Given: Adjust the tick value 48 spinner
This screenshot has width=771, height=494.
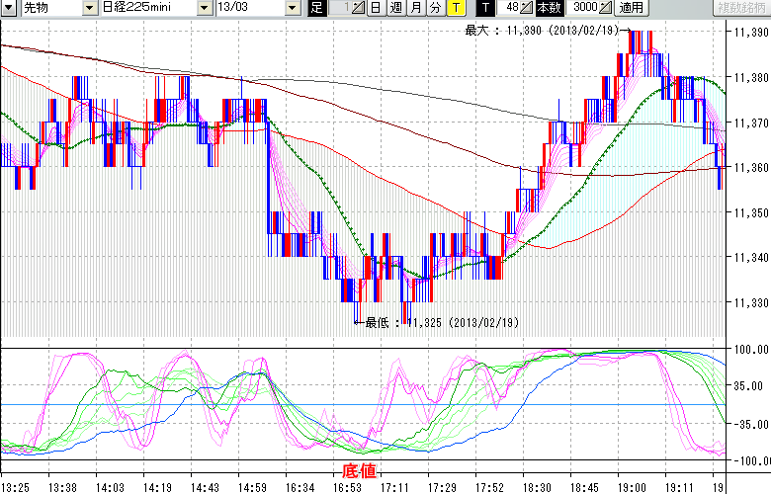Looking at the screenshot, I should point(528,8).
